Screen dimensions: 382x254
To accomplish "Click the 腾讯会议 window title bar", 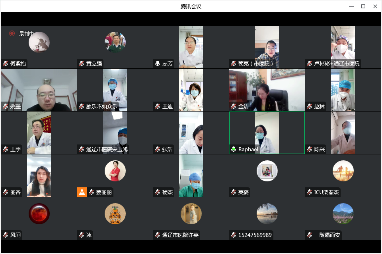I will (191, 6).
